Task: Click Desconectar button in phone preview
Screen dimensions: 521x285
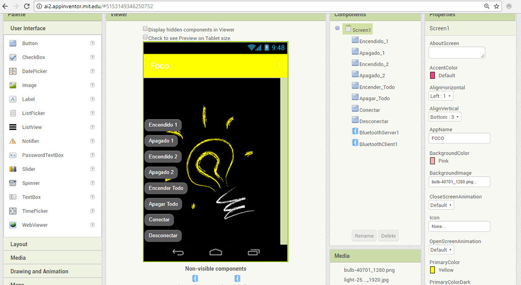Action: tap(163, 235)
